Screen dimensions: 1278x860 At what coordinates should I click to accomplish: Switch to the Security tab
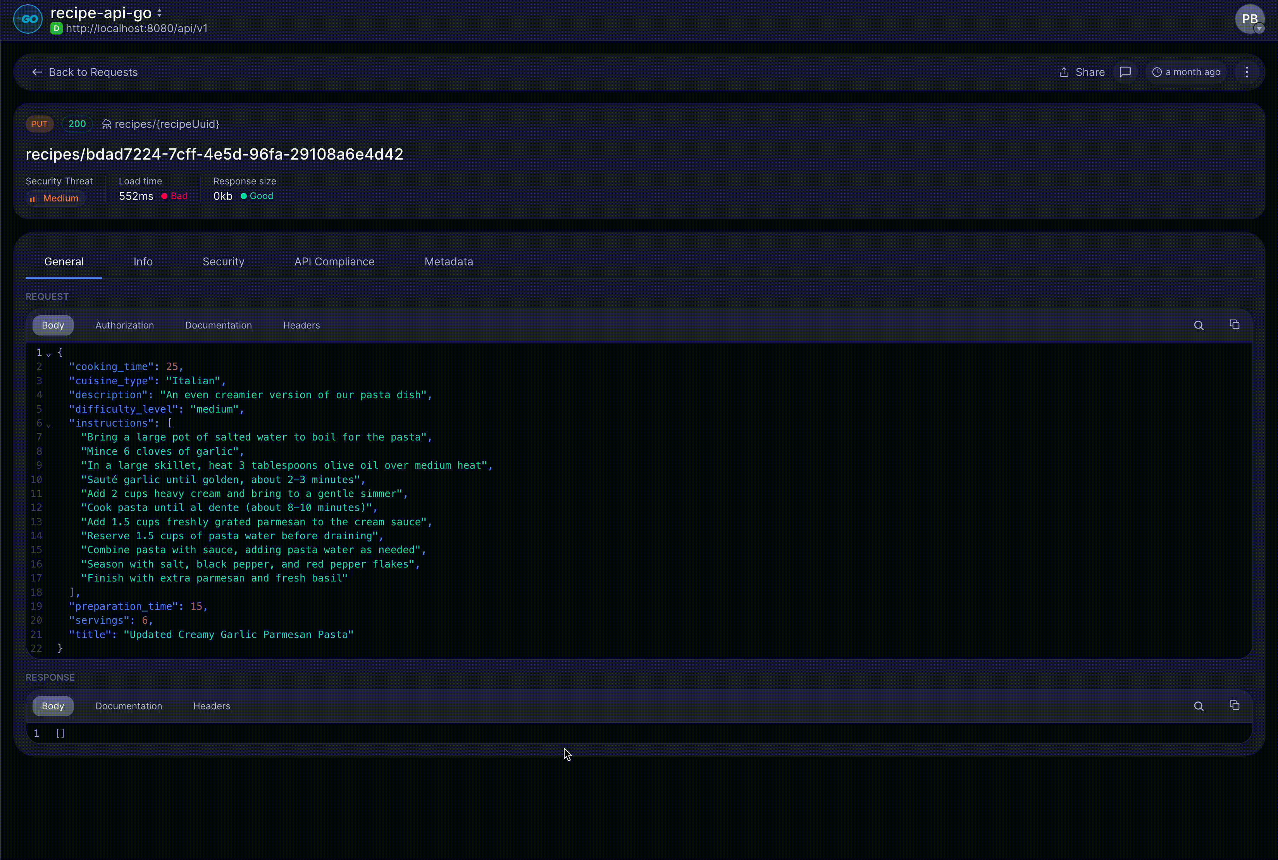pos(223,261)
